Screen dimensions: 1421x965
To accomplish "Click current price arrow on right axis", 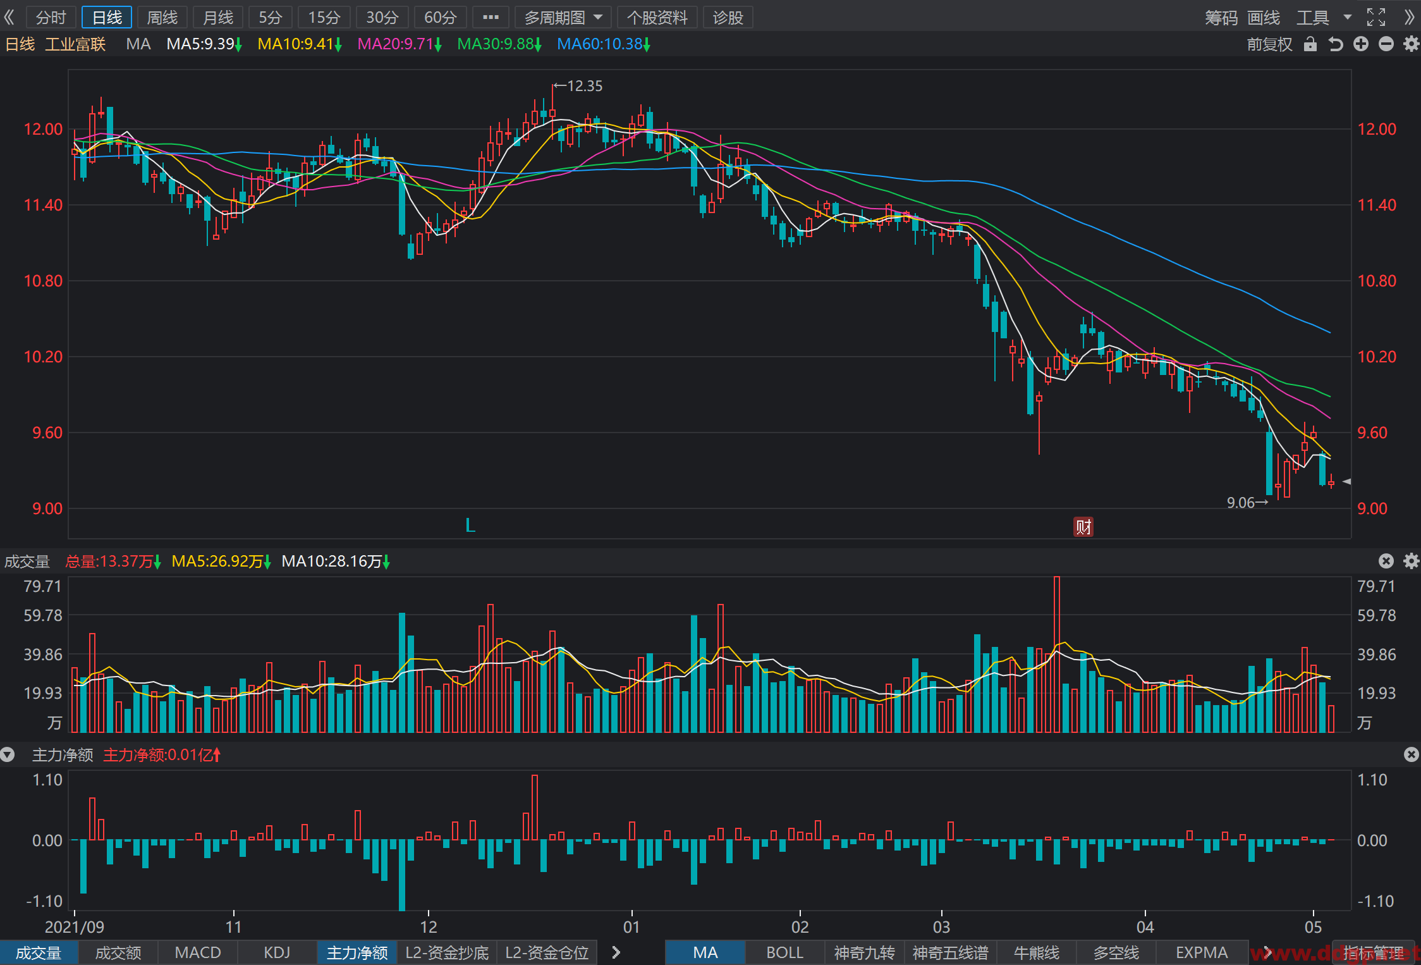I will coord(1346,481).
